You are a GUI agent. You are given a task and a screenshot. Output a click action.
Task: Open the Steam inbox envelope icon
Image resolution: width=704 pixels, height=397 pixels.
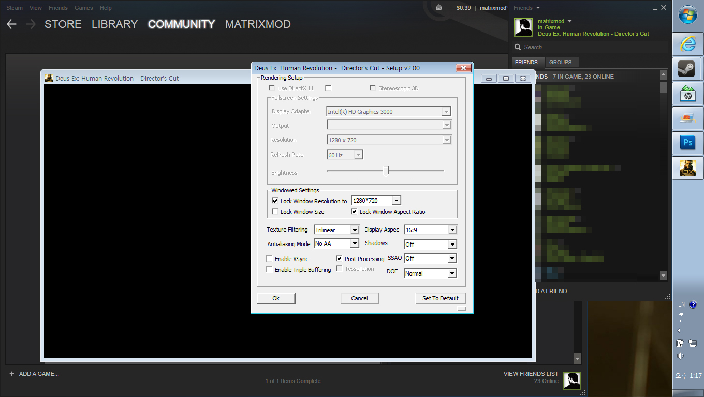tap(439, 7)
